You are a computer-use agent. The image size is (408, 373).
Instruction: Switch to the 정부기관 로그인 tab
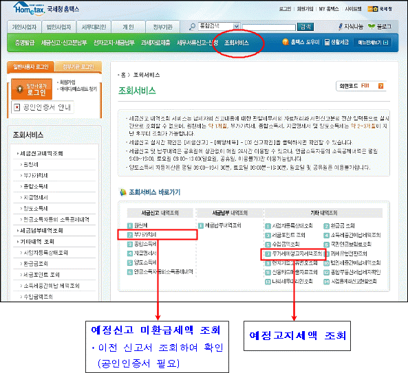pos(78,67)
